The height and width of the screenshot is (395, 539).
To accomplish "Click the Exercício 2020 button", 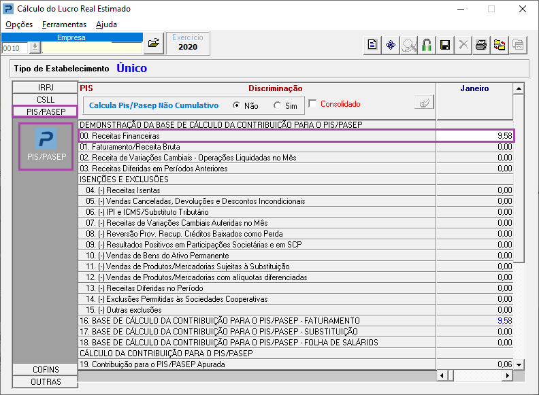I will click(188, 43).
